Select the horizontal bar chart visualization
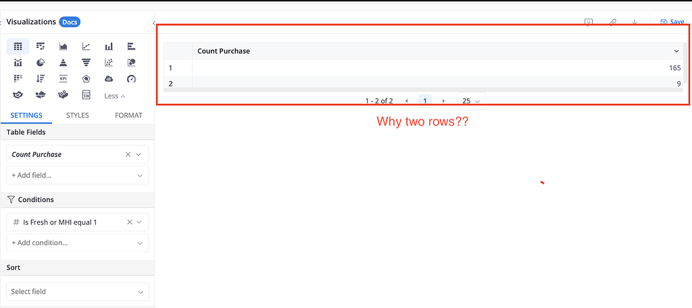 (x=131, y=47)
